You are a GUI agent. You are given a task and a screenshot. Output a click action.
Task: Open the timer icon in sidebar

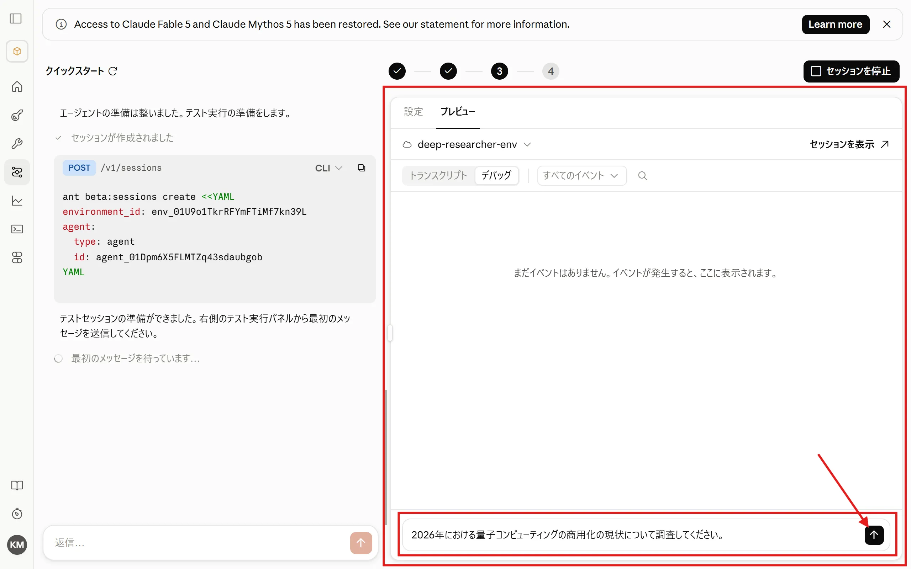point(17,514)
